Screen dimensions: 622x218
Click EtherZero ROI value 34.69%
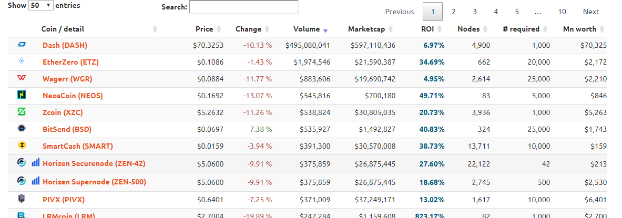click(432, 62)
